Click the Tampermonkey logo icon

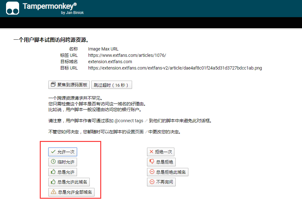pyautogui.click(x=12, y=8)
